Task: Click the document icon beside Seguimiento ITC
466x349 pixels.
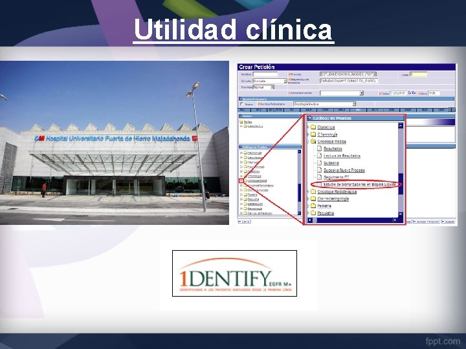Action: [320, 177]
